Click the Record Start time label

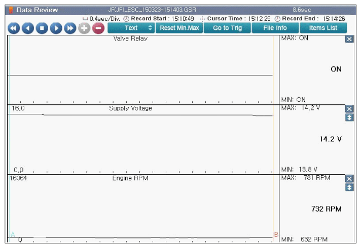[162, 19]
